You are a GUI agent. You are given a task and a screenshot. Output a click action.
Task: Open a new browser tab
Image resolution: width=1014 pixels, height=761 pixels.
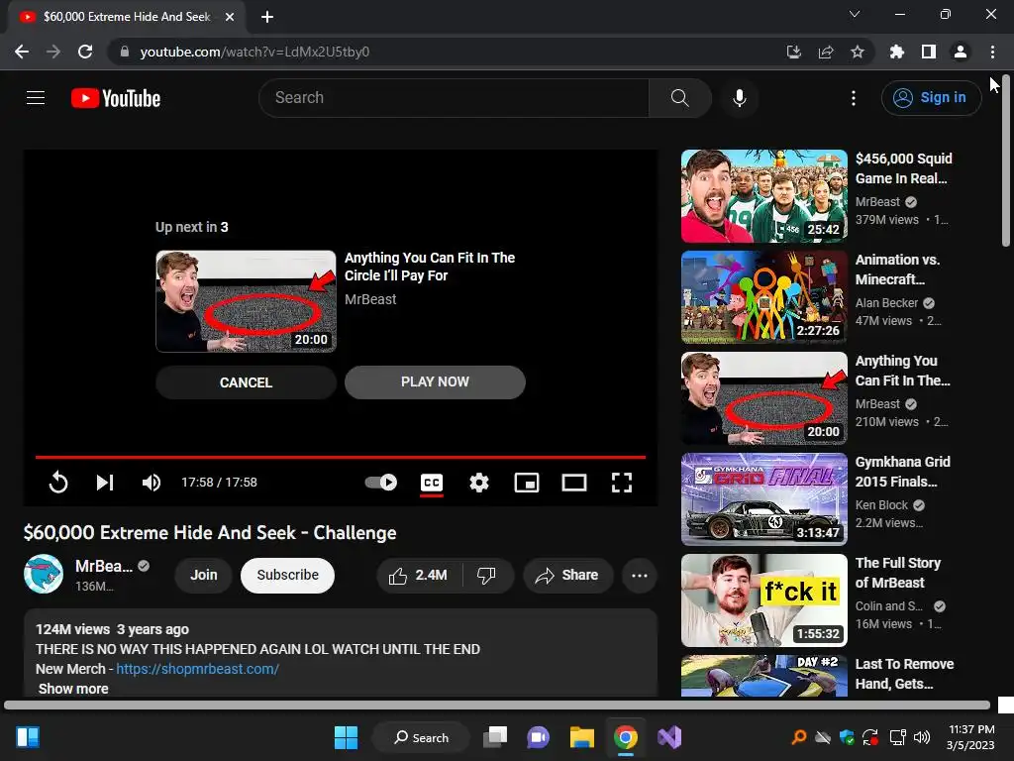[267, 17]
